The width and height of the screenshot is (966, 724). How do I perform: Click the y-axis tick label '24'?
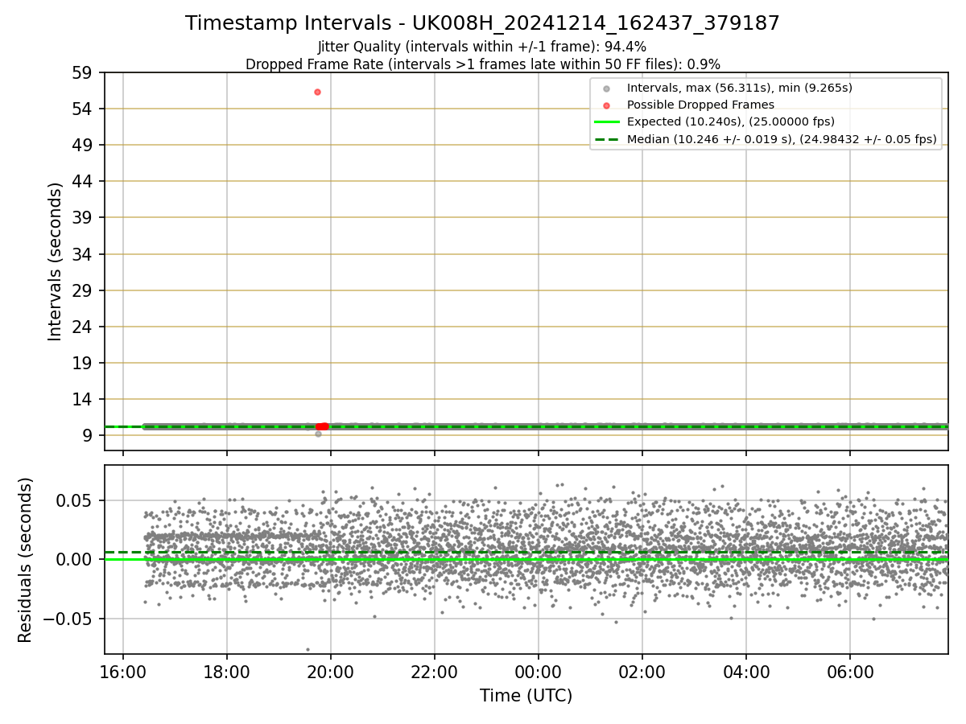tap(83, 327)
